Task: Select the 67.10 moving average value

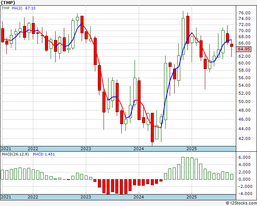Action: [x=30, y=8]
